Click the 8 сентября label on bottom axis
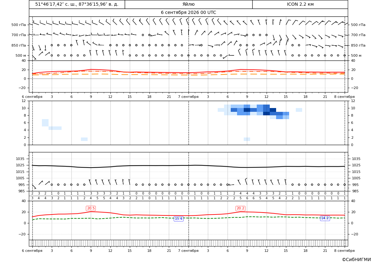The height and width of the screenshot is (262, 371). 344,251
